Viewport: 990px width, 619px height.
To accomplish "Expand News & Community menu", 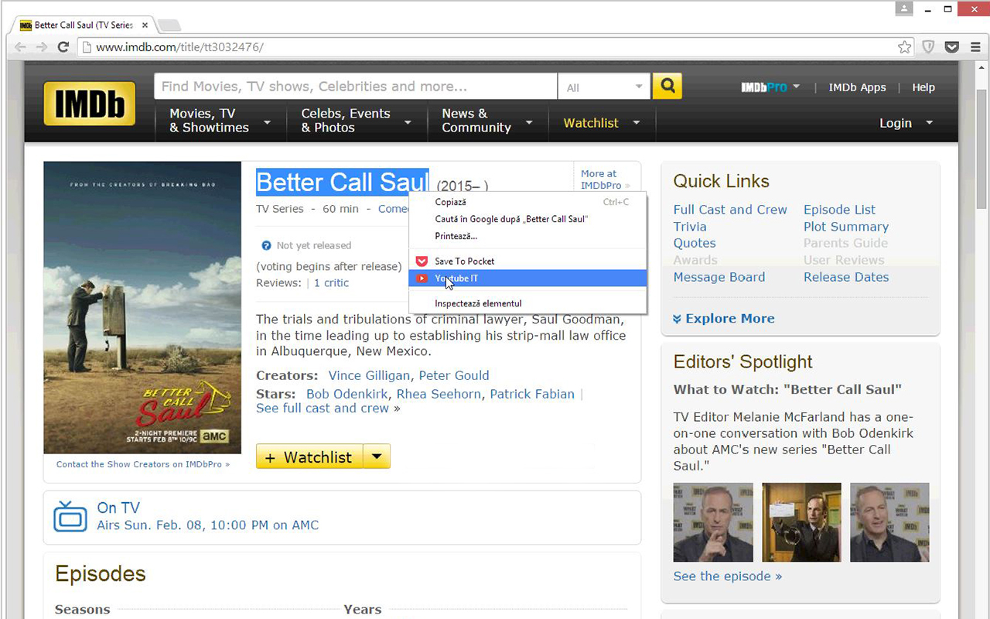I will click(x=487, y=121).
